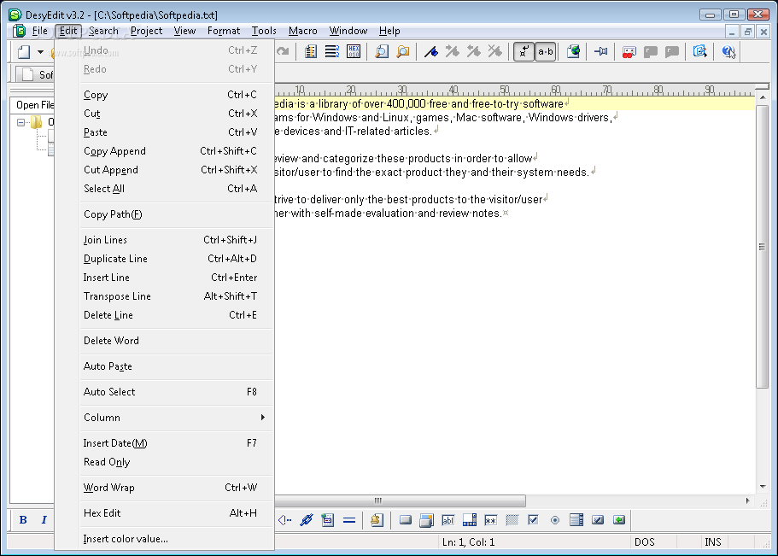Viewport: 778px width, 556px height.
Task: Insert form button element icon
Action: 406,520
